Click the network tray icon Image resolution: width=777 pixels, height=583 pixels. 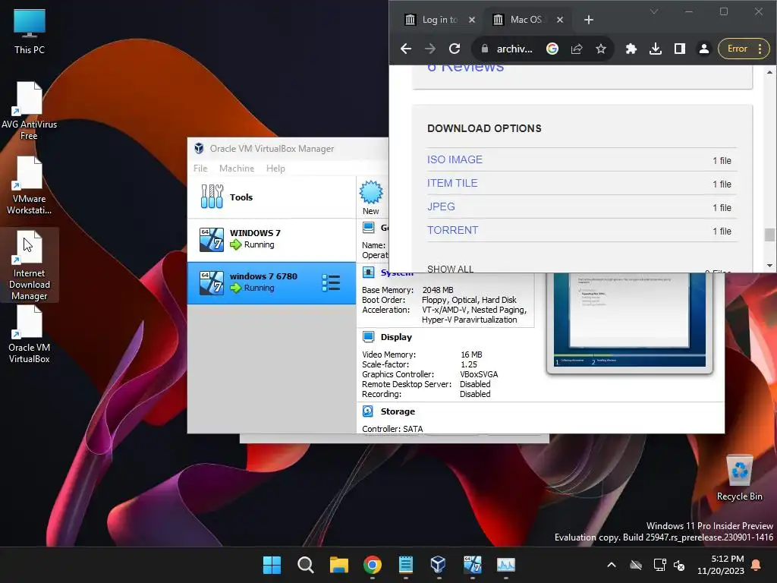pyautogui.click(x=659, y=565)
